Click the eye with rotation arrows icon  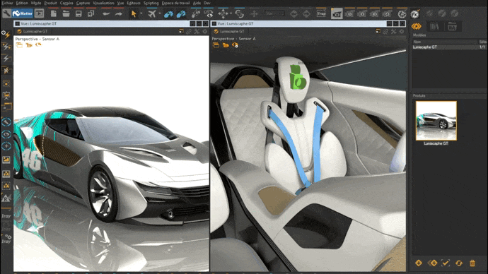coord(208,13)
